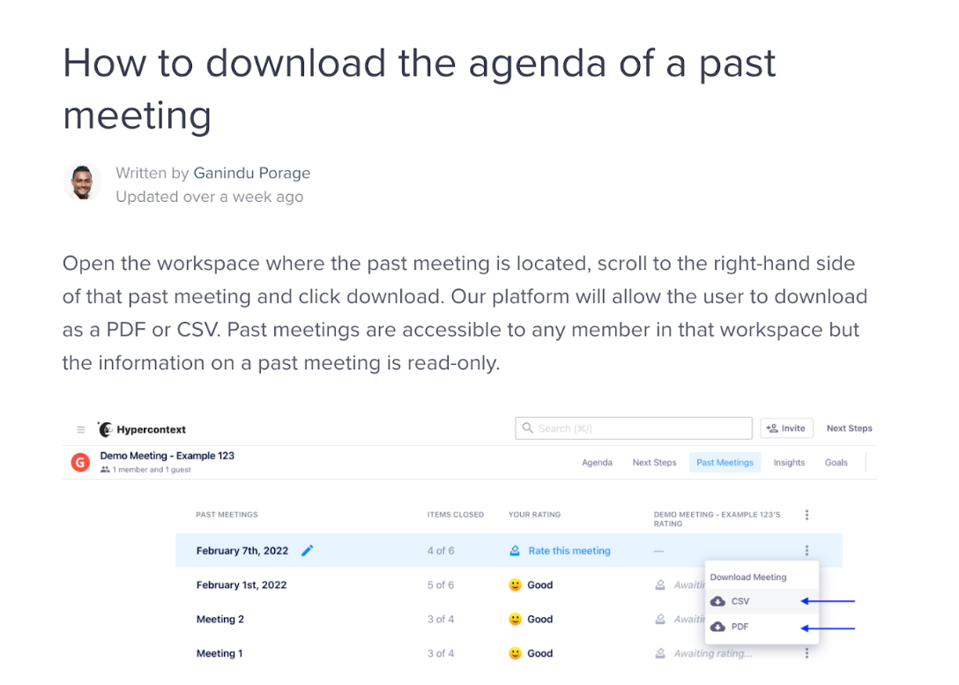The width and height of the screenshot is (959, 685).
Task: Click the article title heading
Action: (420, 89)
